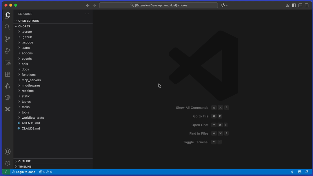Toggle the Secondary Side Bar visibility
This screenshot has height=176, width=313.
pos(307,5)
